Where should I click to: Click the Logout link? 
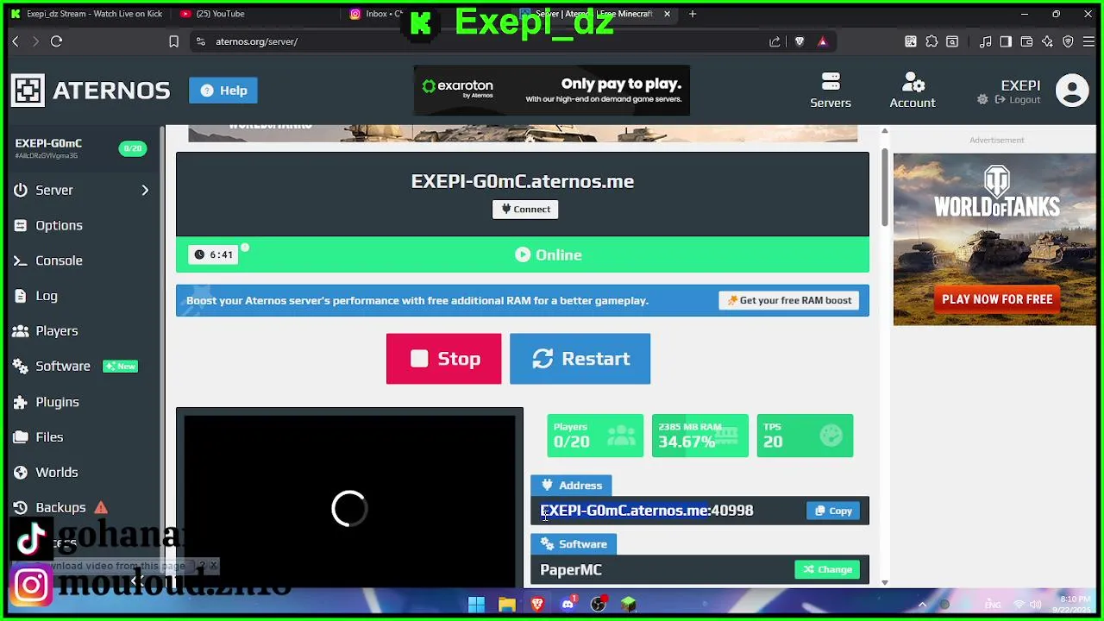1018,100
